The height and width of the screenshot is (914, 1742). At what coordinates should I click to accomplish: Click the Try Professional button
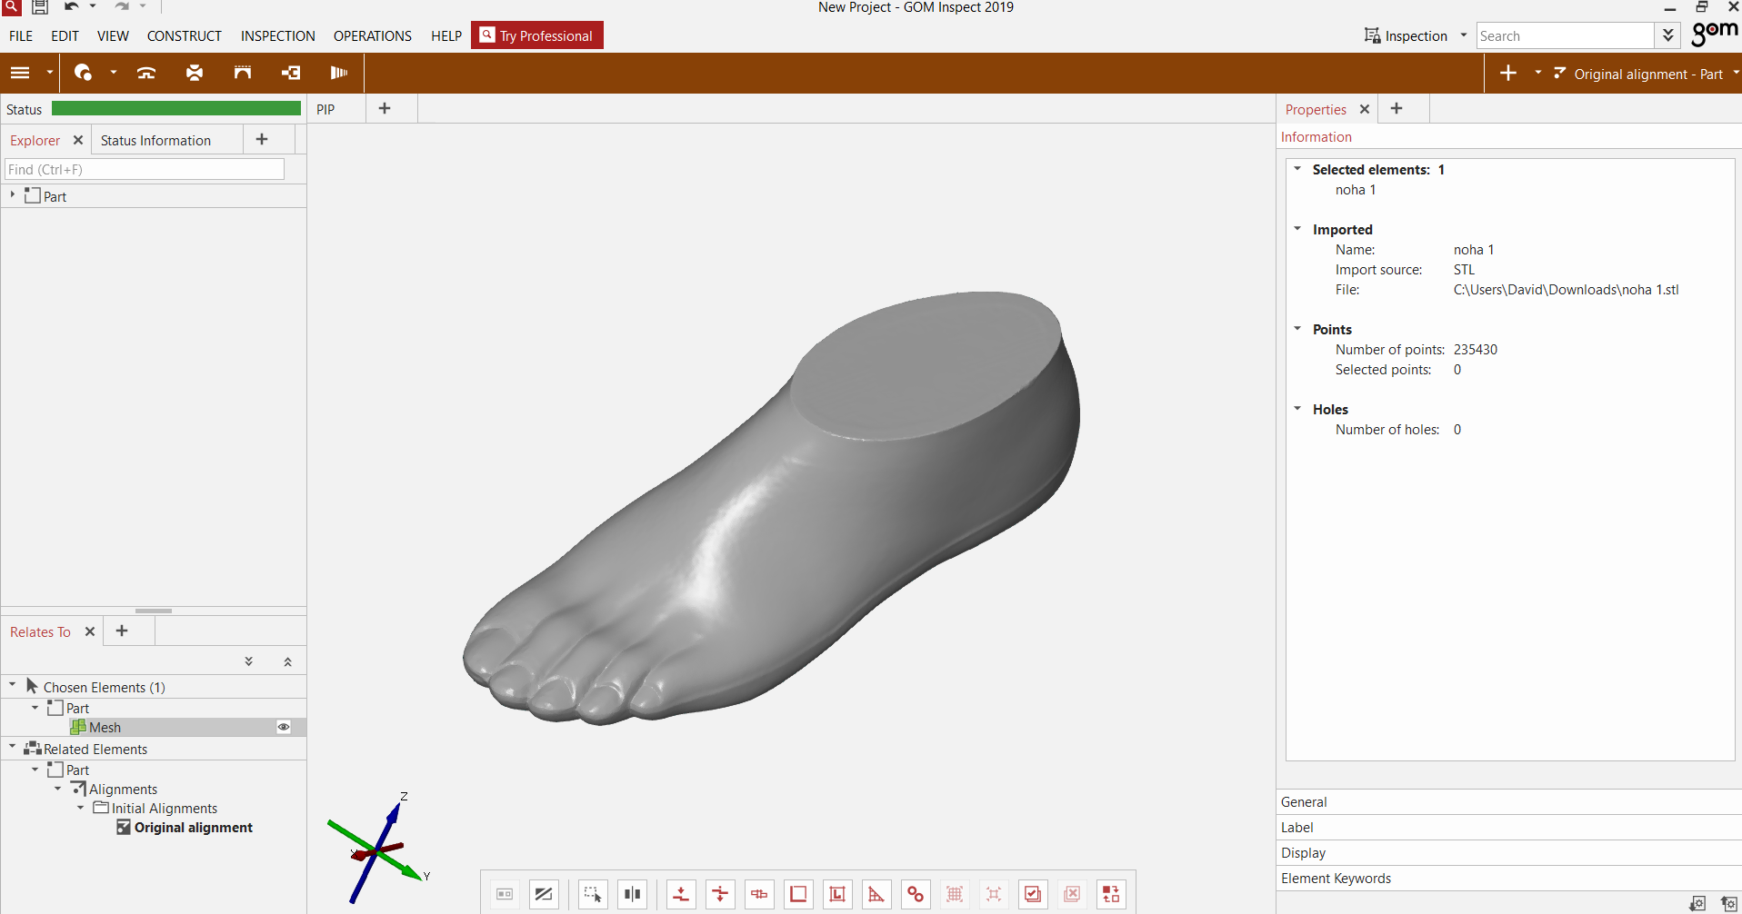[x=537, y=35]
